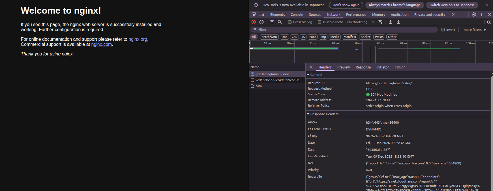The width and height of the screenshot is (493, 191).
Task: Select the rum request row
Action: [x=277, y=86]
